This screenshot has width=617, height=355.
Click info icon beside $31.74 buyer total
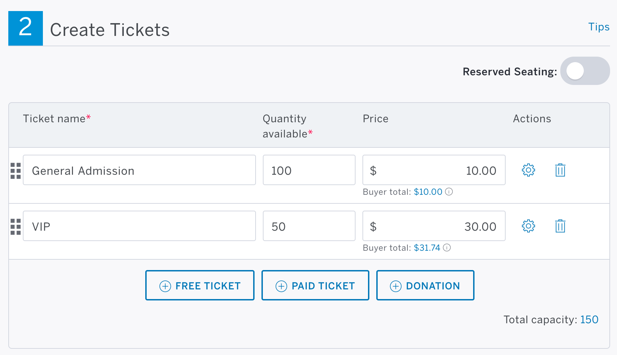pos(447,248)
